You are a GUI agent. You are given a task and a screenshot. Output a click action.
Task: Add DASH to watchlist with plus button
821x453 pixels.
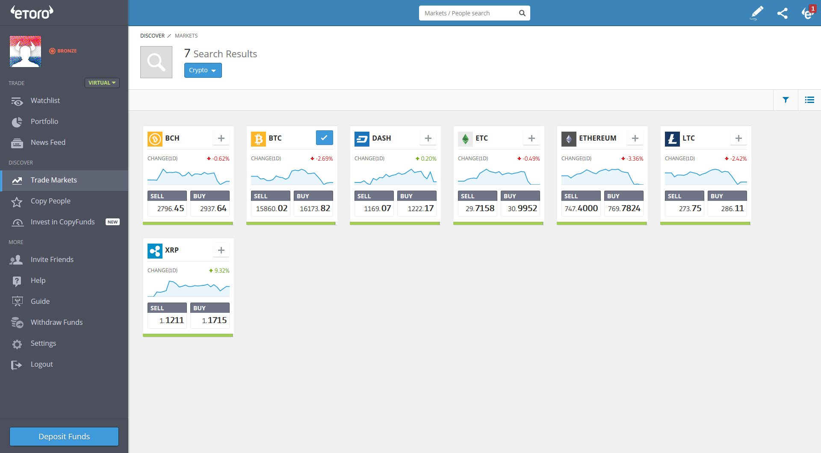[x=428, y=138]
